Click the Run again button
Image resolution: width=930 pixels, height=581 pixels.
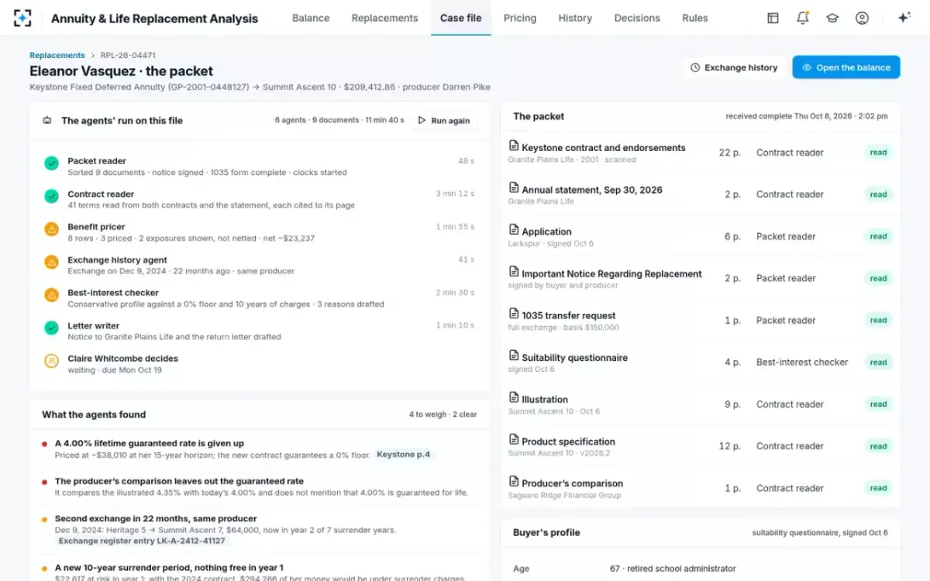coord(444,120)
